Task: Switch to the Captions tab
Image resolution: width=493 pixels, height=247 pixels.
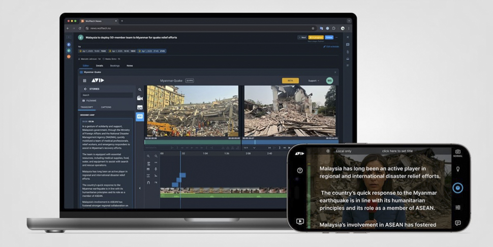Action: (106, 108)
